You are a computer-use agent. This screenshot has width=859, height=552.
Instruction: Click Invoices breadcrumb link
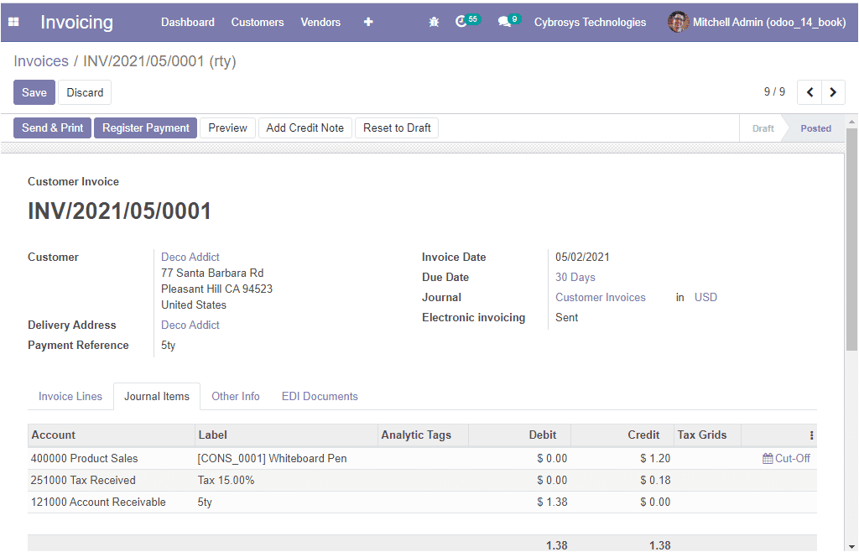pos(41,60)
